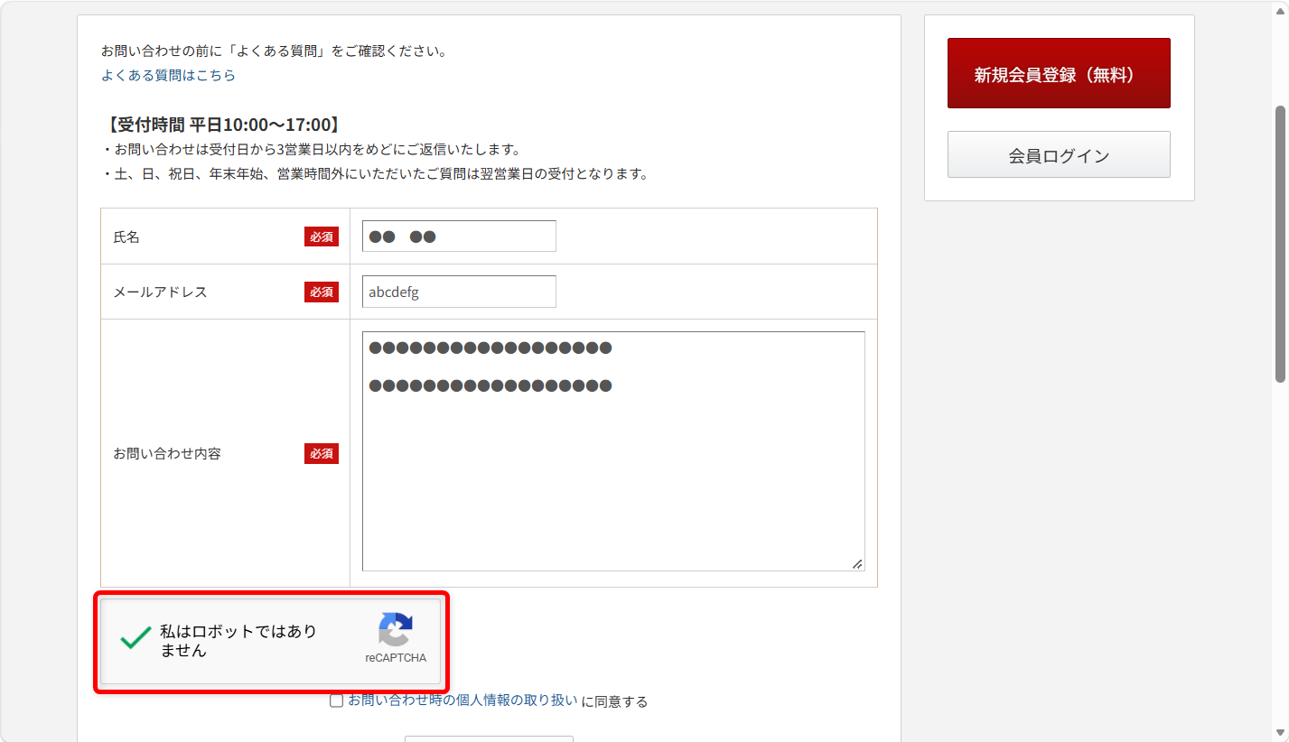The image size is (1289, 742).
Task: Click the に同意する text
Action: point(615,701)
